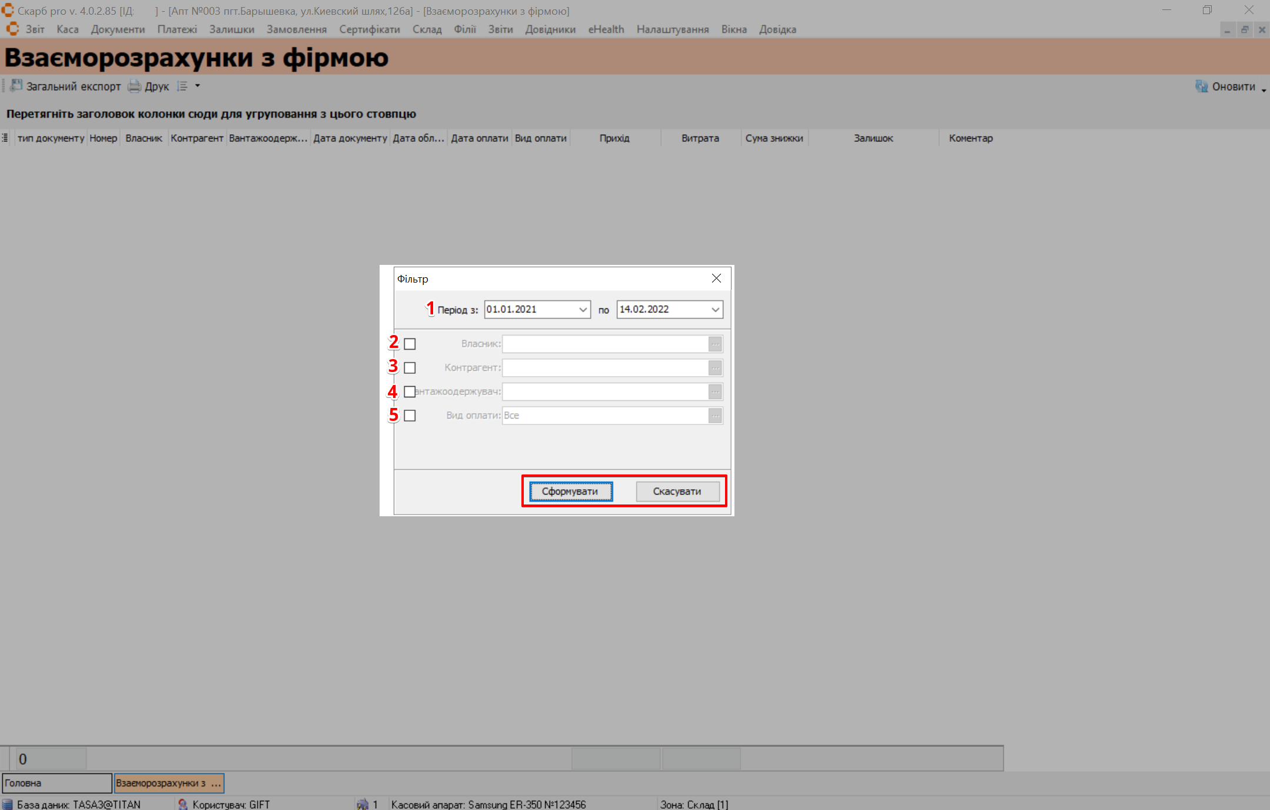
Task: Click the Друк printer icon
Action: [x=135, y=86]
